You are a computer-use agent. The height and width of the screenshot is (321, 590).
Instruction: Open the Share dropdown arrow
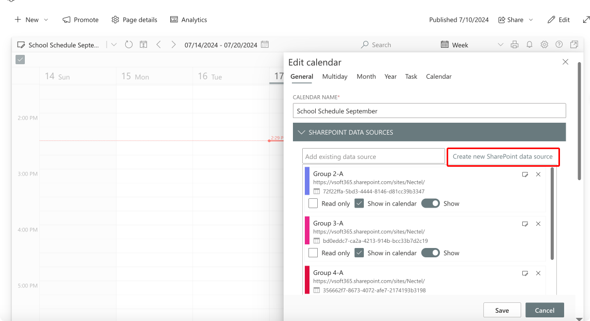click(x=531, y=20)
